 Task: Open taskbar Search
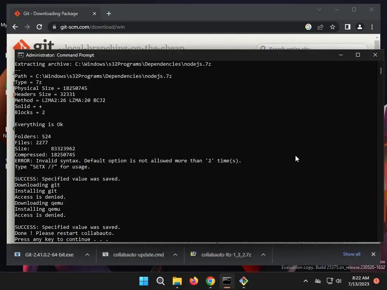point(160,281)
